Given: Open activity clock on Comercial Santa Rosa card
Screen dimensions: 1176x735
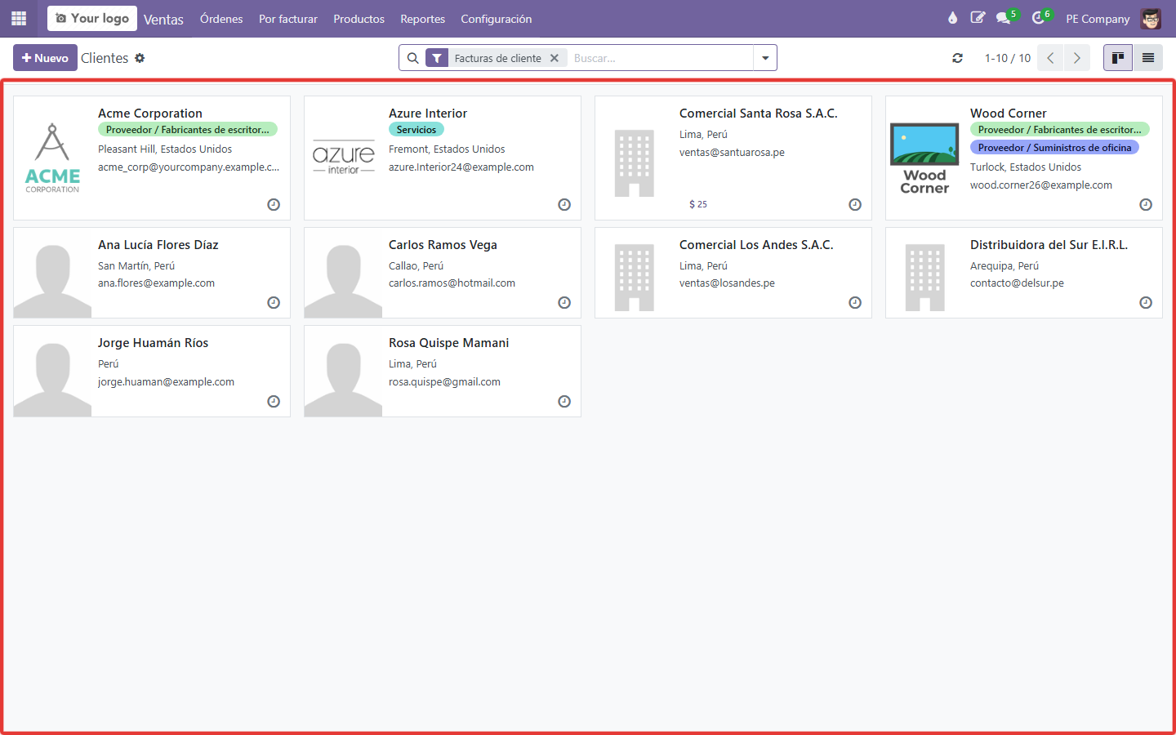Looking at the screenshot, I should pos(855,205).
